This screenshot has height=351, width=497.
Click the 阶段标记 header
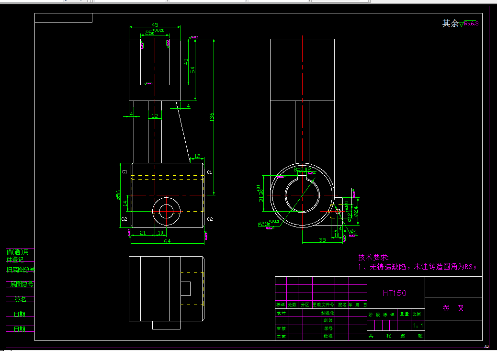(382, 315)
